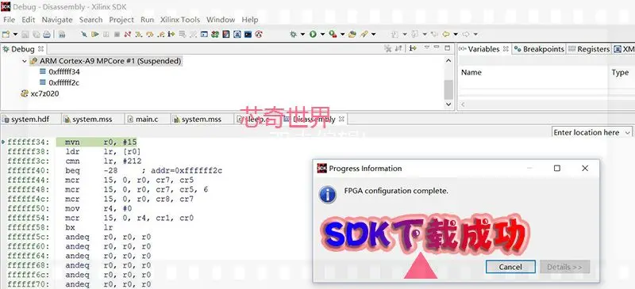Click the Disconnect debug icon
The image size is (635, 289).
point(128,34)
